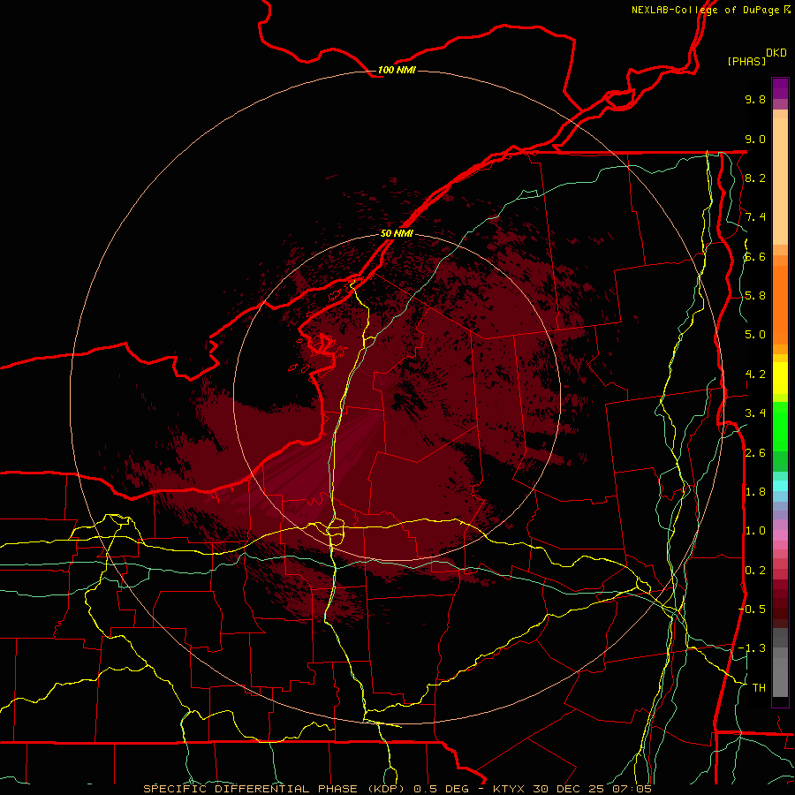This screenshot has height=795, width=795.
Task: Click the 8.2 value on the color scale
Action: [755, 178]
